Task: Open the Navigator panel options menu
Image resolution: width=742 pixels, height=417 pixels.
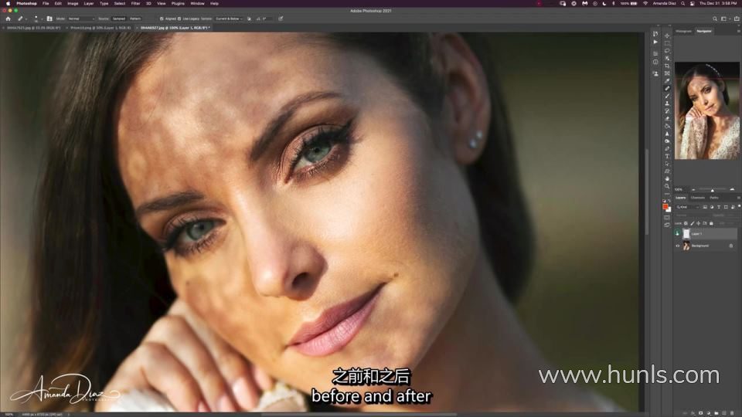Action: click(x=739, y=31)
